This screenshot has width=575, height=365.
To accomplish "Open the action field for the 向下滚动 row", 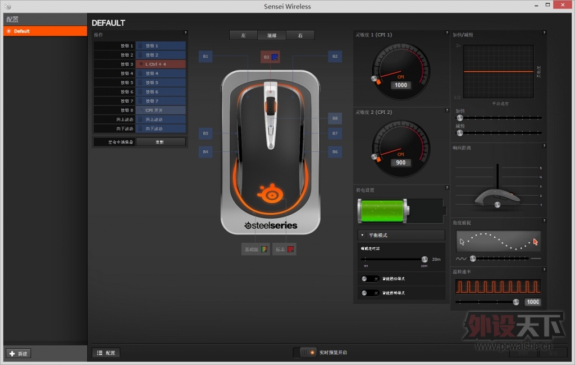I will click(161, 128).
